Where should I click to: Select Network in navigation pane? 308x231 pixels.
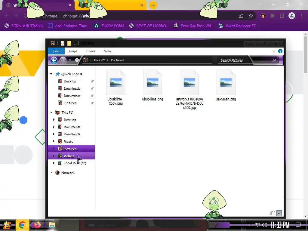click(x=68, y=173)
